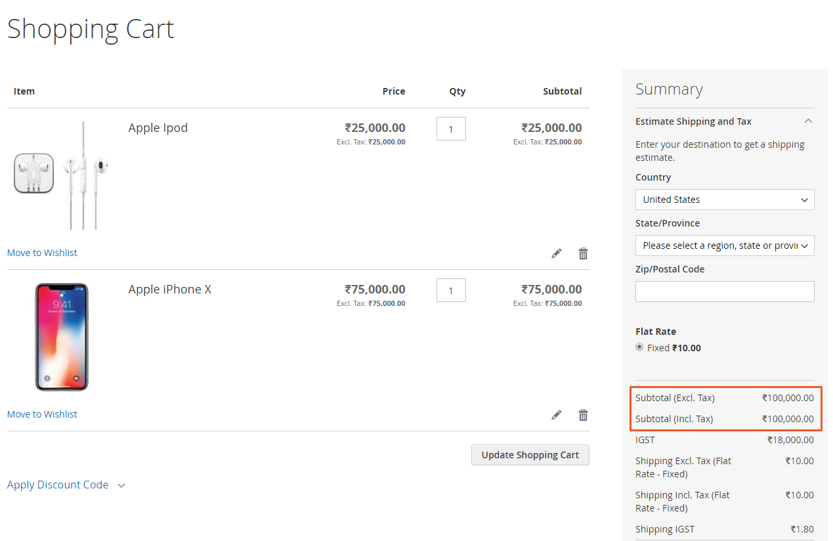The height and width of the screenshot is (541, 833).
Task: Open the Country dropdown
Action: point(725,200)
